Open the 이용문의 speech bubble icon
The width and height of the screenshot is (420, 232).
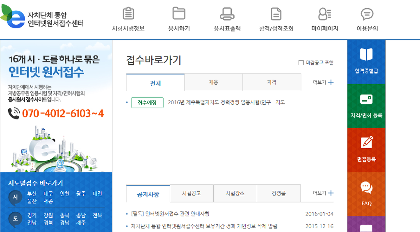367,14
